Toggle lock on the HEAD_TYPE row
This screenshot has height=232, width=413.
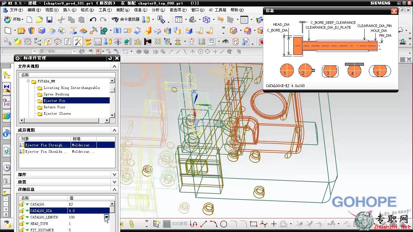(x=22, y=224)
